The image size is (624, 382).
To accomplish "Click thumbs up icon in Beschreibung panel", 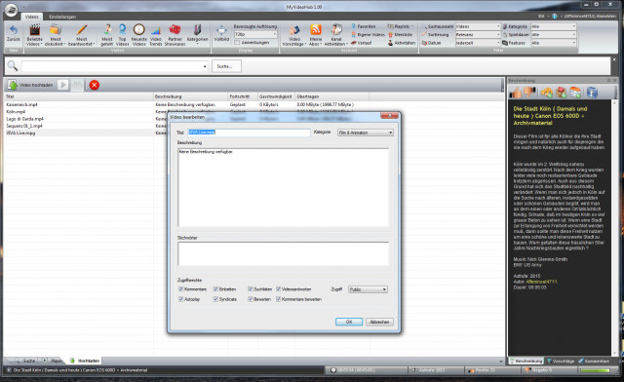I will point(516,93).
